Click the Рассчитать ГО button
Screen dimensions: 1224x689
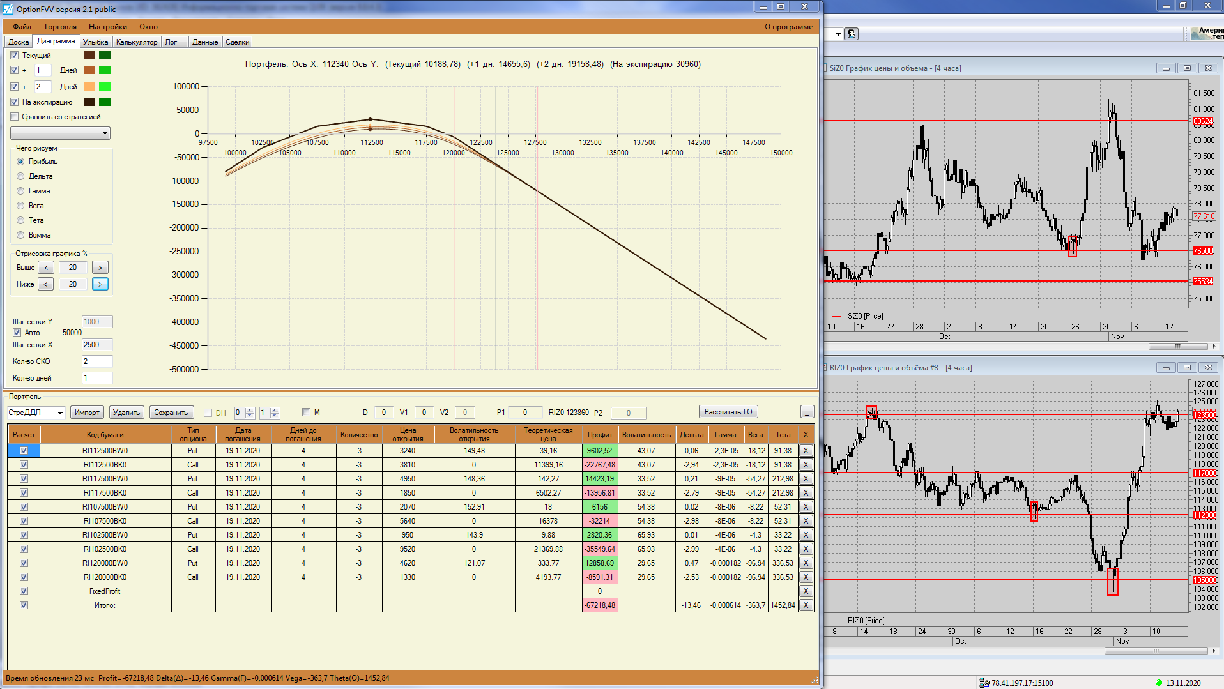point(728,412)
